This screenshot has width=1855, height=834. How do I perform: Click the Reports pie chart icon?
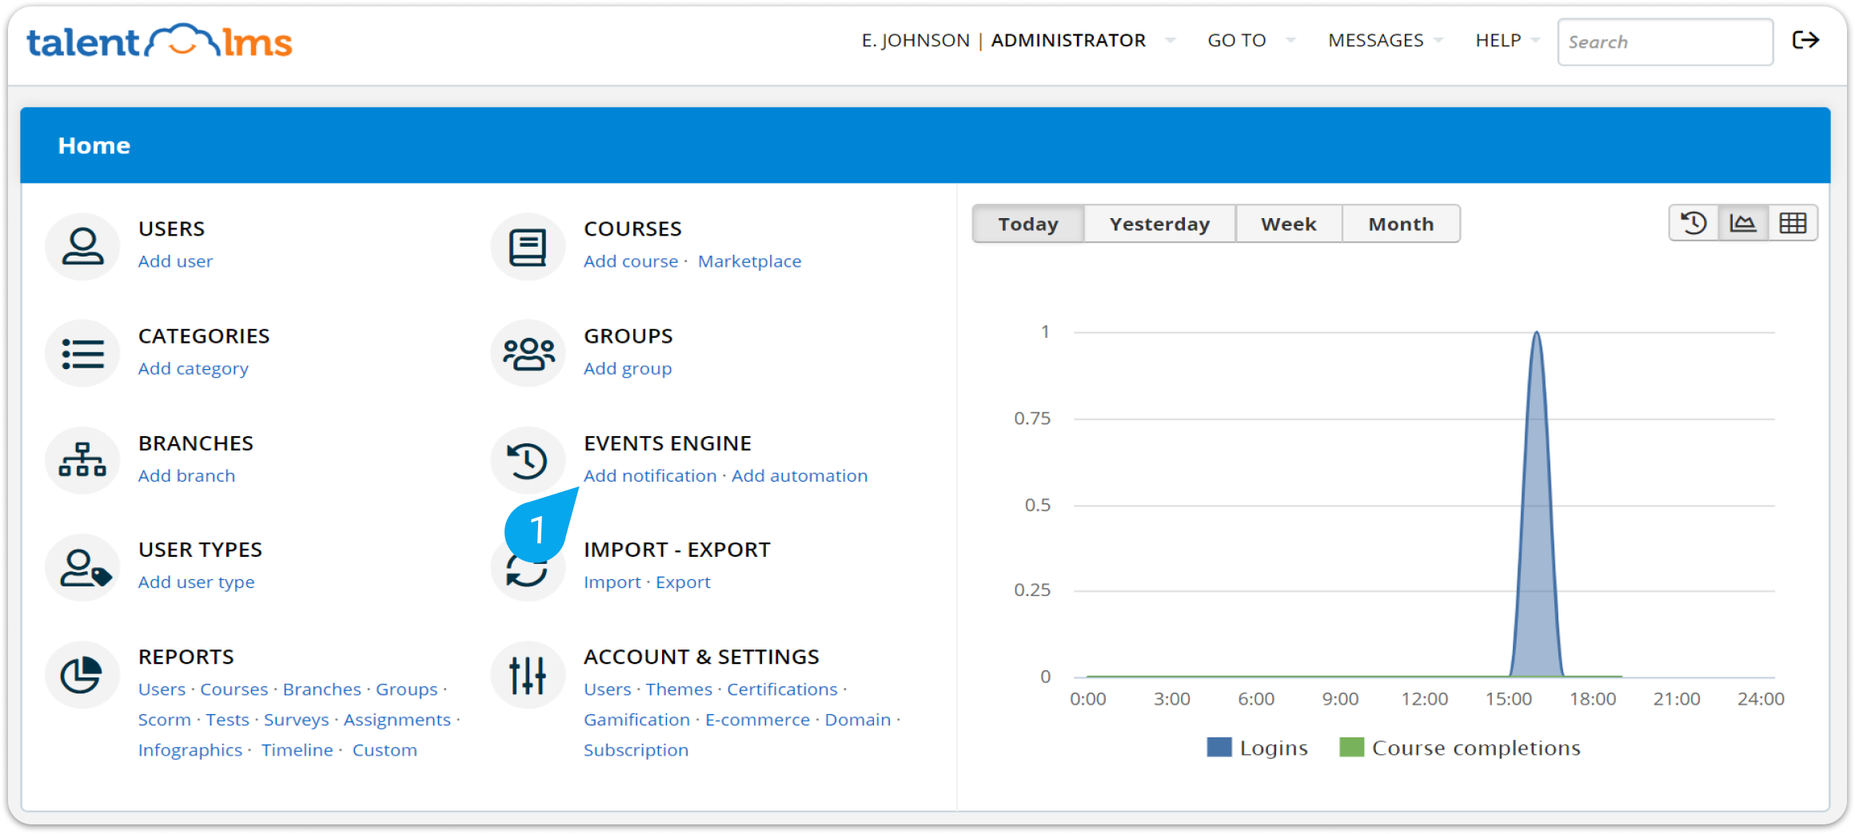pos(82,674)
